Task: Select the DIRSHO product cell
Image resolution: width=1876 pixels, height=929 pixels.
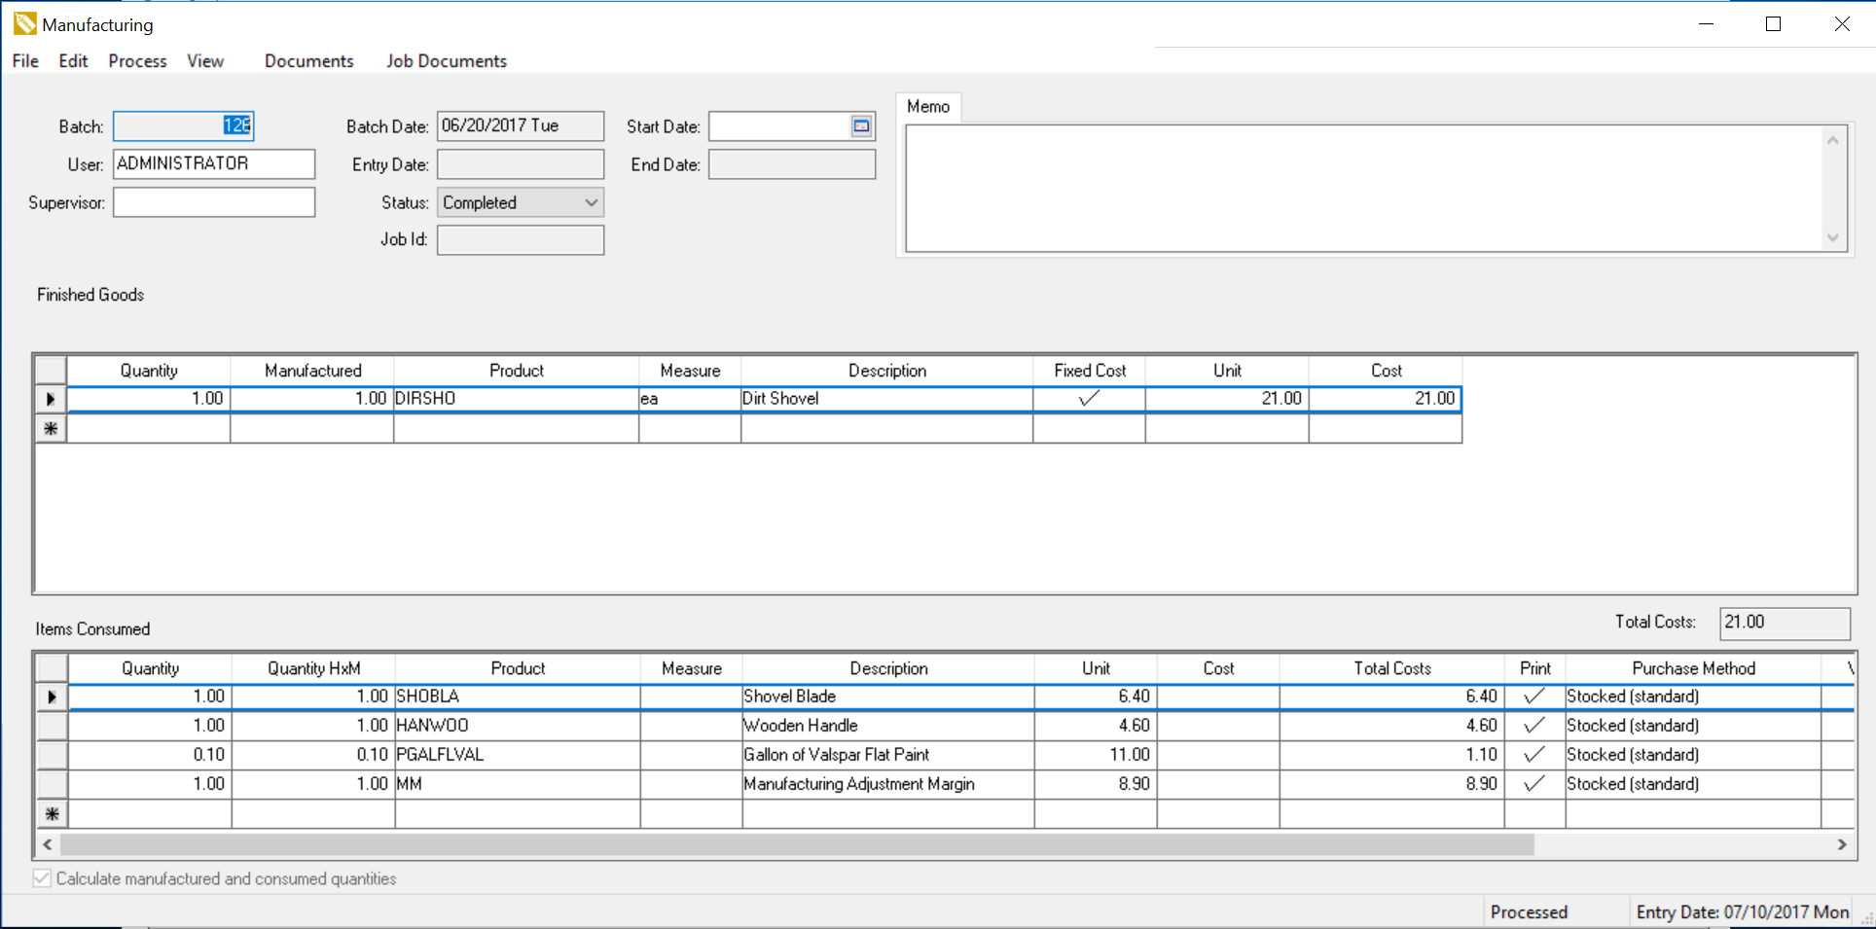Action: coord(517,399)
